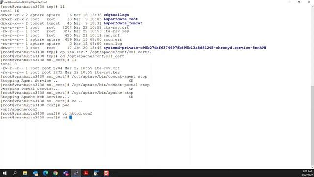The image size is (314, 177).
Task: Launch Google Chrome from taskbar
Action: [55, 173]
